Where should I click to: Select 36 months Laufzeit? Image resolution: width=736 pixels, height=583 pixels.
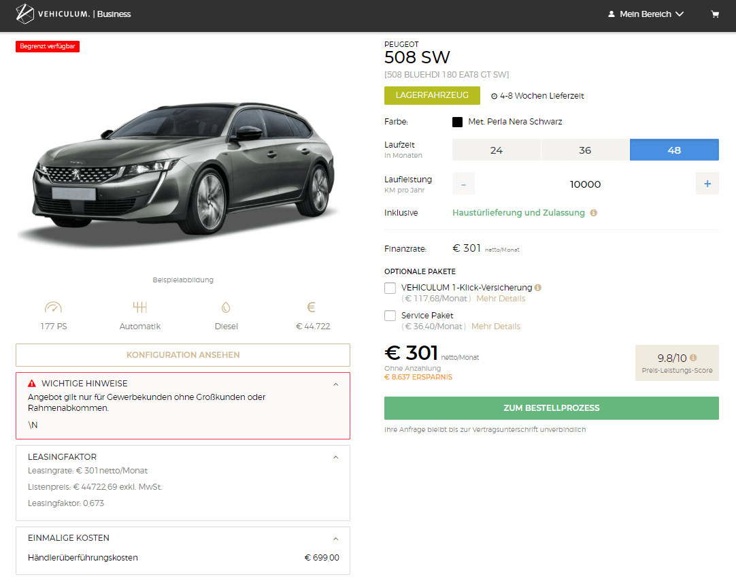tap(585, 150)
